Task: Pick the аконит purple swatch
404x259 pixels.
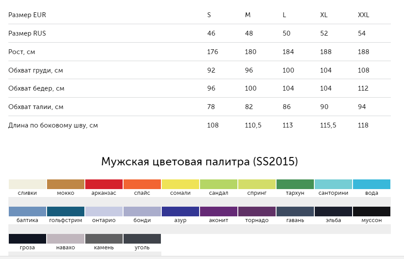Action: tap(219, 212)
